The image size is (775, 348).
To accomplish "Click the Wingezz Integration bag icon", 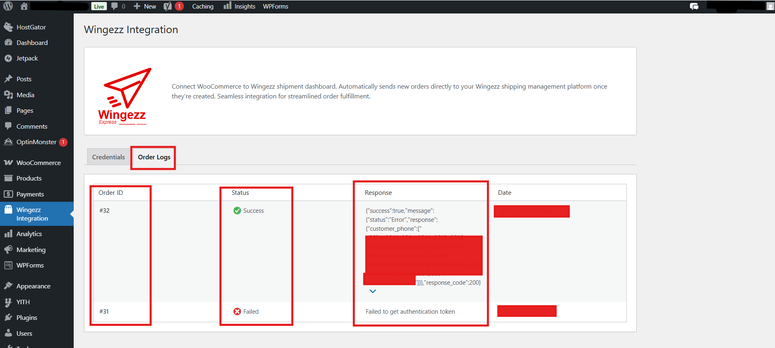I will coord(8,210).
